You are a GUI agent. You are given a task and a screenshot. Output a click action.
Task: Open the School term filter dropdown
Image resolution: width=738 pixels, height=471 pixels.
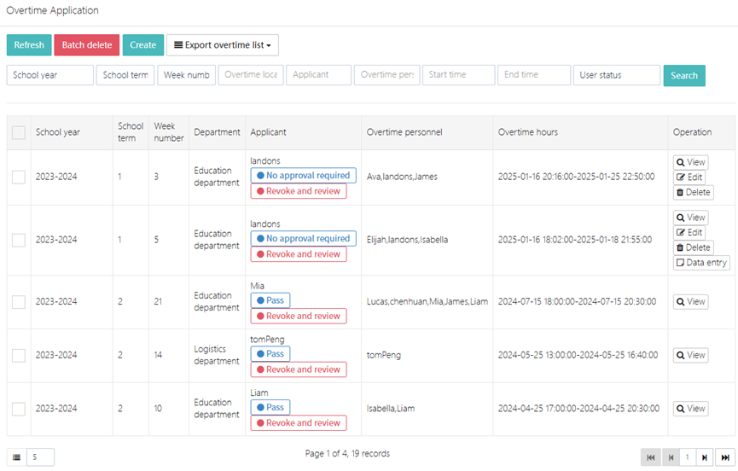(x=125, y=75)
